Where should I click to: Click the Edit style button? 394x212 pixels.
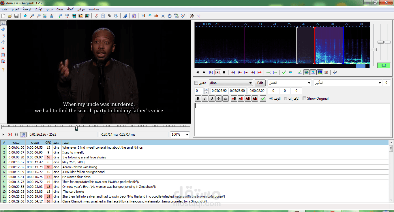coord(260,83)
